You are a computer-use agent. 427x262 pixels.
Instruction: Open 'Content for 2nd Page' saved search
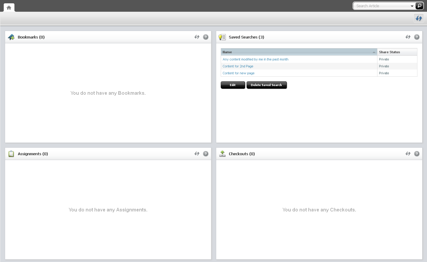238,66
